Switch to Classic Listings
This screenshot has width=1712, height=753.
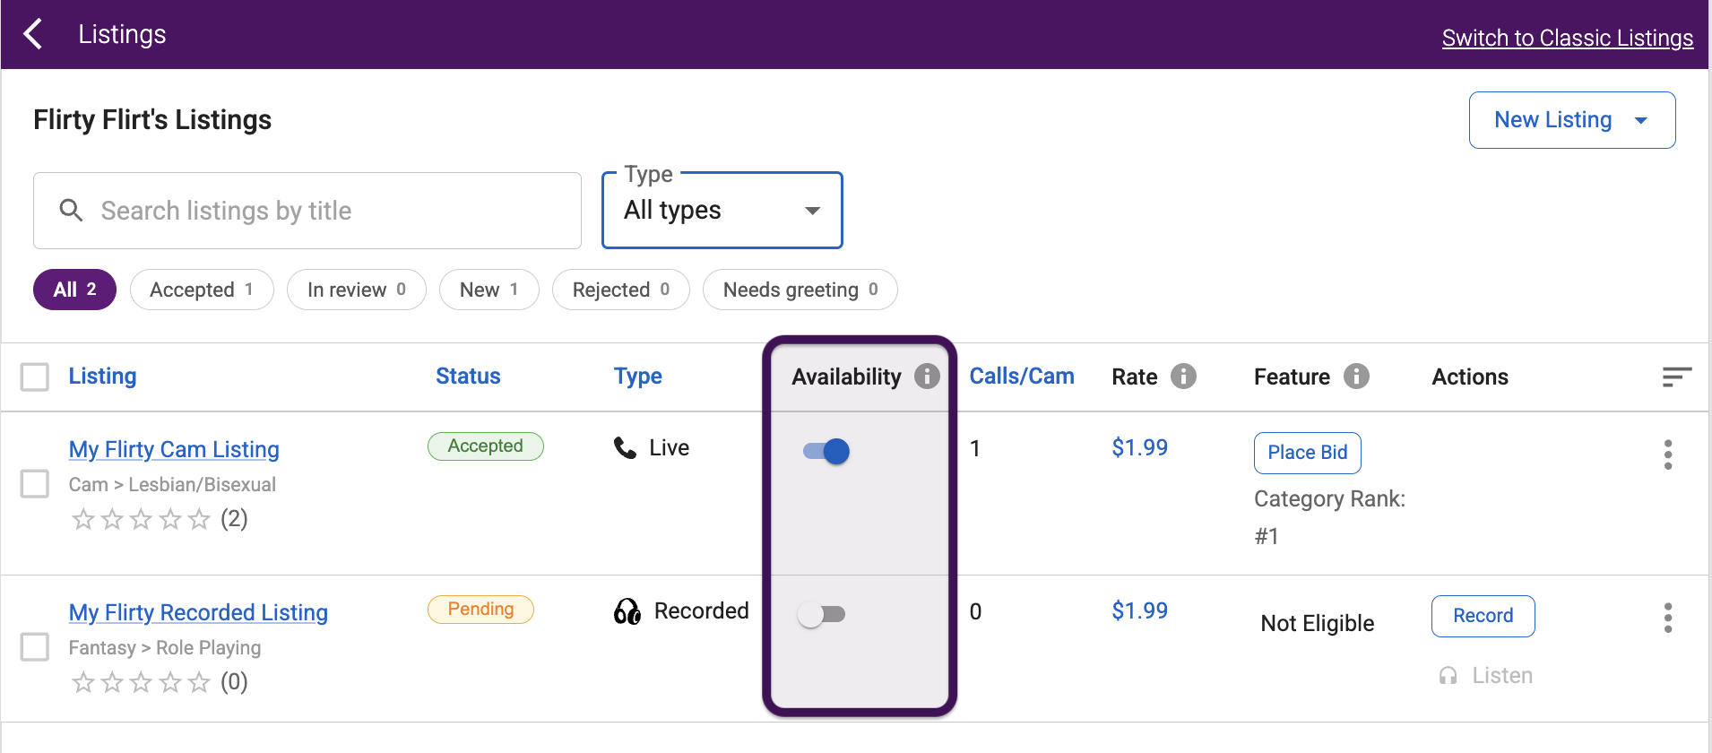click(1568, 38)
